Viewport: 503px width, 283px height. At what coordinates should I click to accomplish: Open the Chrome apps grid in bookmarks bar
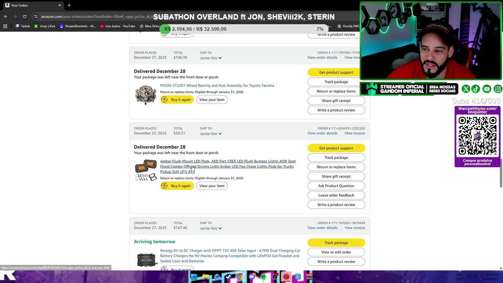coord(5,26)
